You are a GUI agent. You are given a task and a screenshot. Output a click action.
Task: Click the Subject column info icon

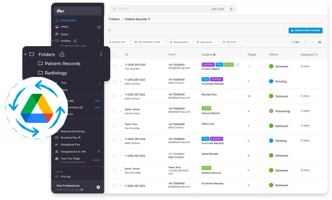[x=214, y=55]
